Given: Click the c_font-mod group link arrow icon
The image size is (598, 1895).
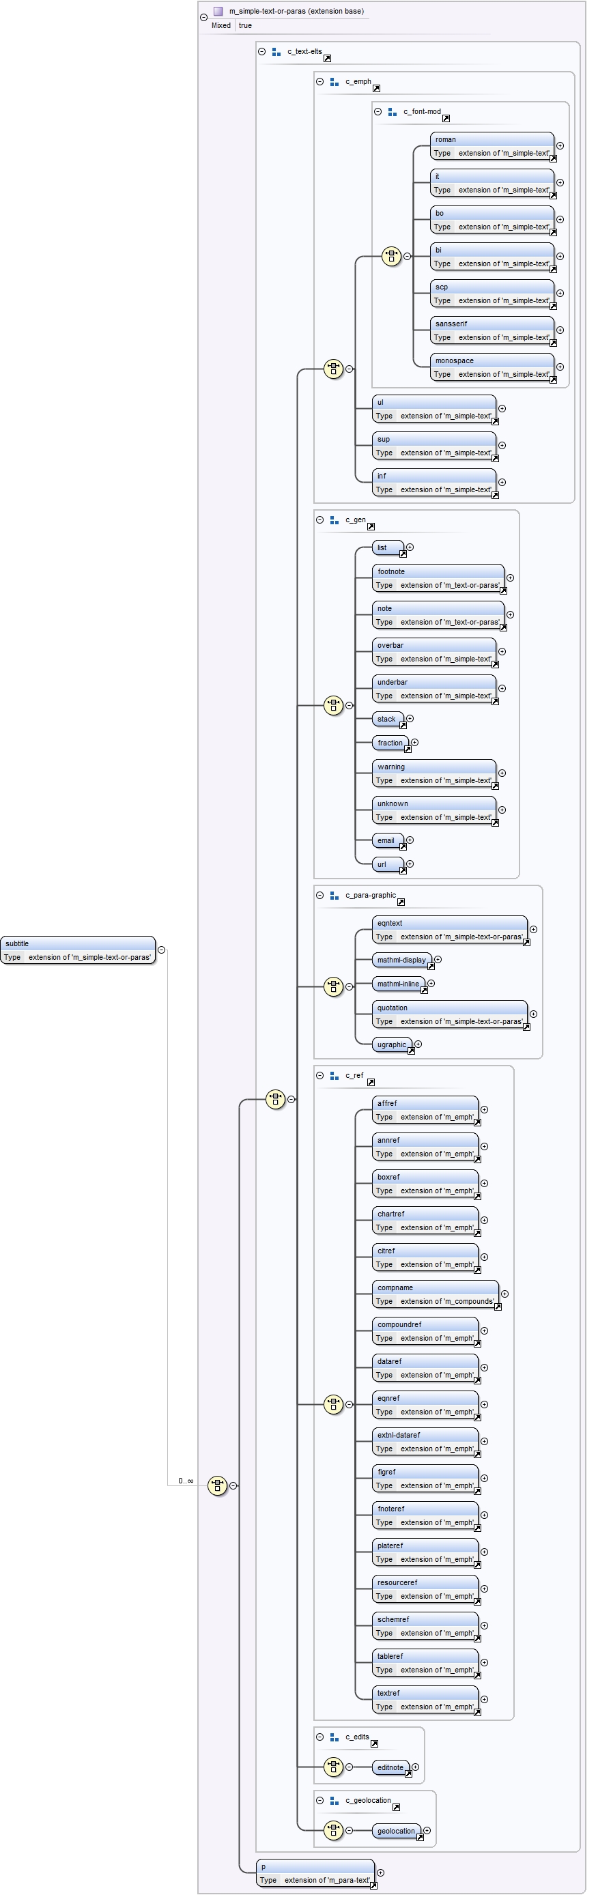Looking at the screenshot, I should (446, 117).
